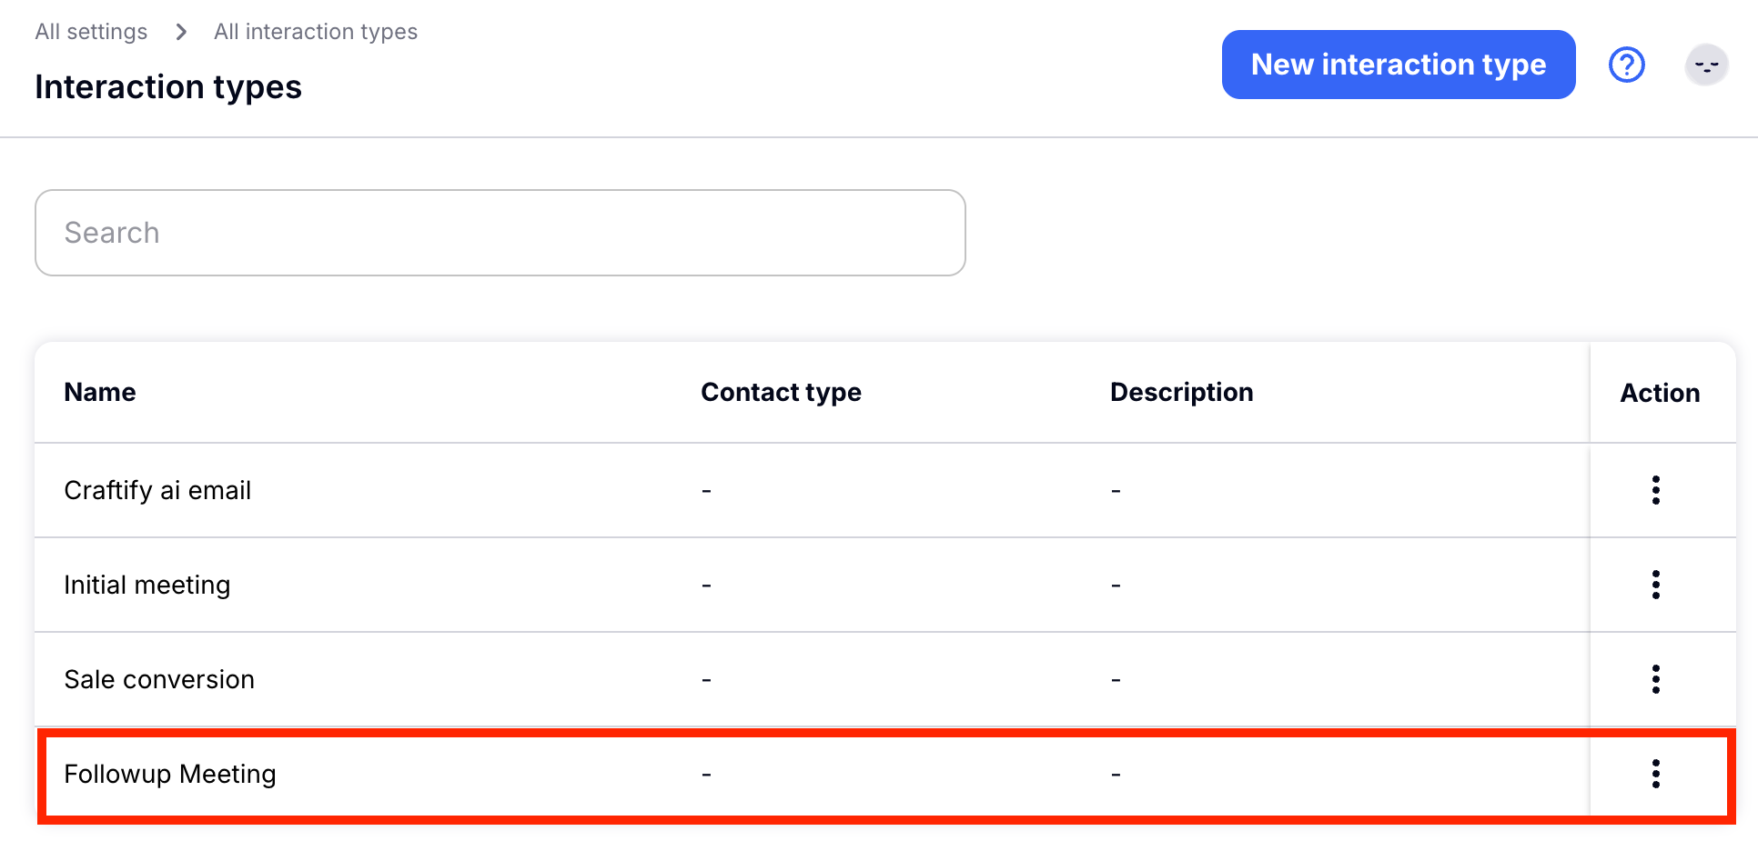Open actions menu for Followup Meeting
The image size is (1758, 851).
pyautogui.click(x=1655, y=774)
